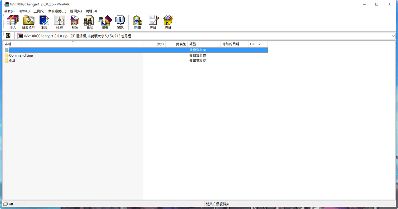Show archive 資訊 (Info) icon
Screen dimensions: 398x209
pos(120,22)
